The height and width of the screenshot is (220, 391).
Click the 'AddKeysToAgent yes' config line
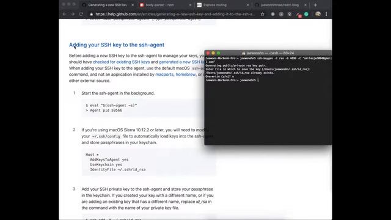(x=109, y=159)
